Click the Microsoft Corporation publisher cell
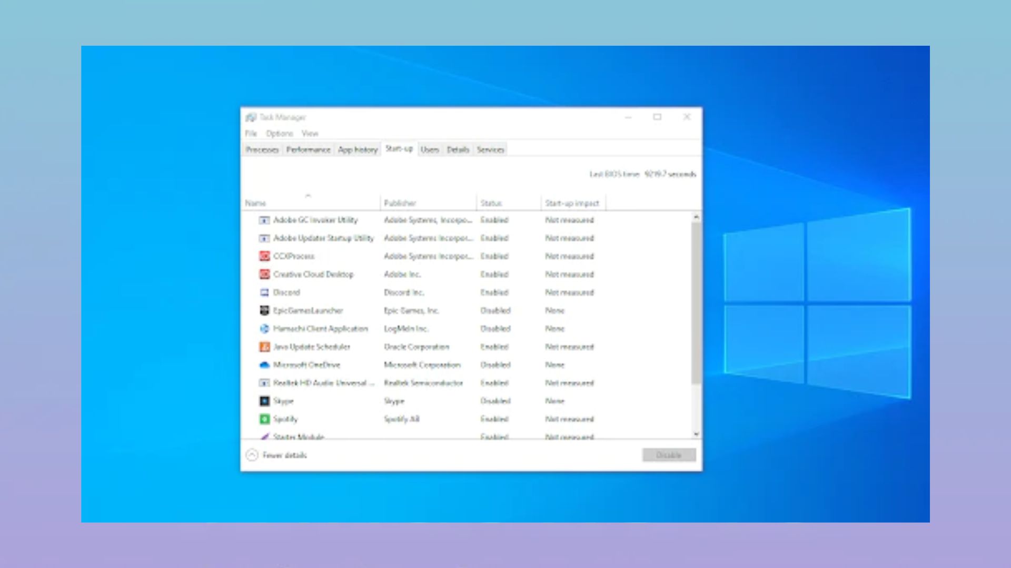 tap(422, 365)
